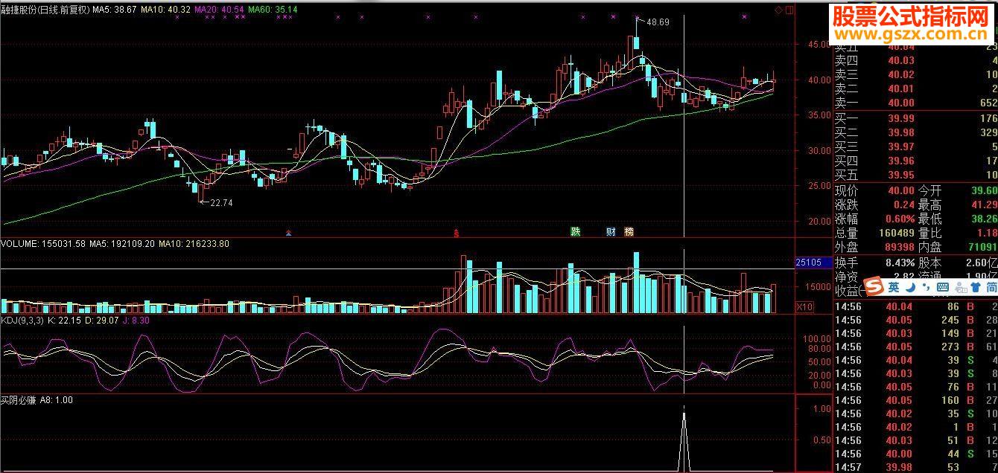Click the 最高 41.29 value
This screenshot has width=998, height=473.
pyautogui.click(x=984, y=205)
